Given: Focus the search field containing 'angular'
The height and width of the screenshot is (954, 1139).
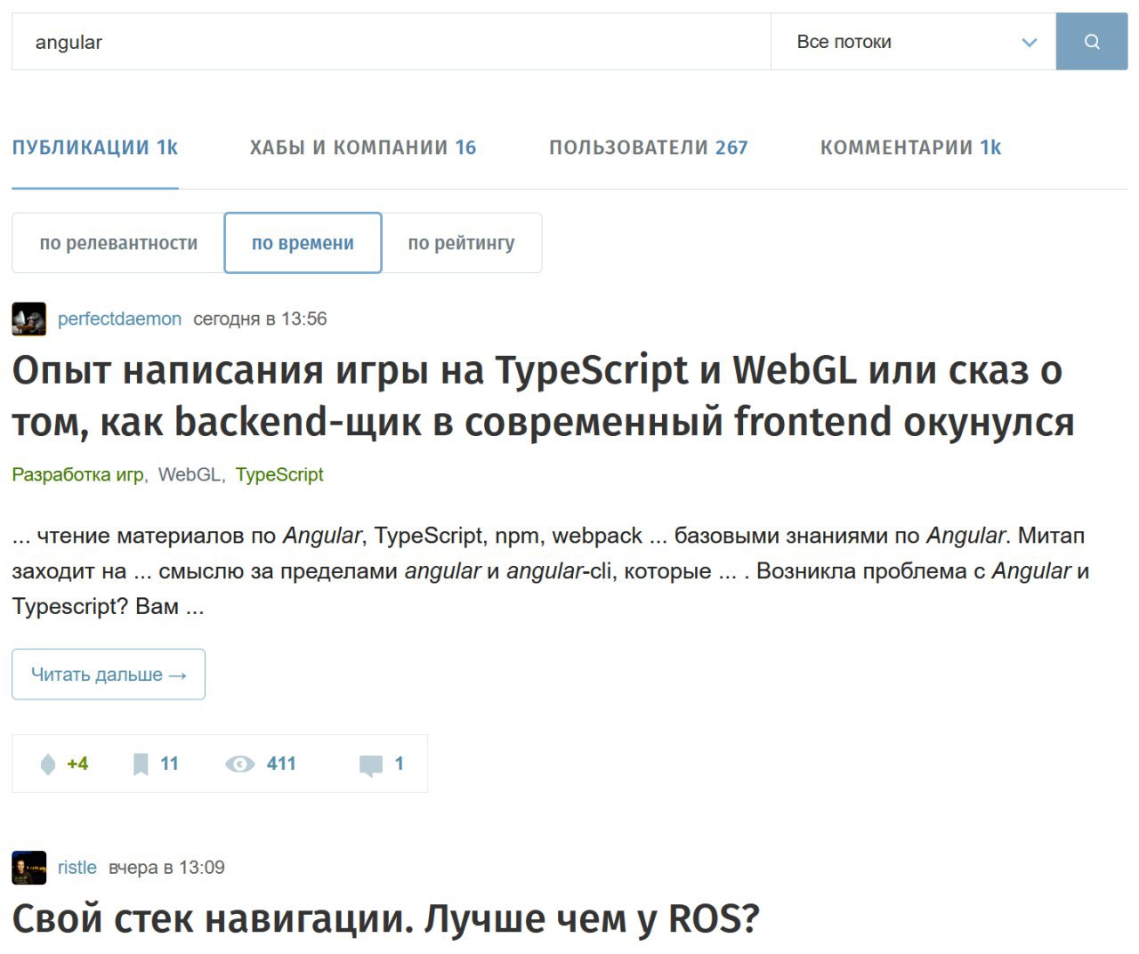Looking at the screenshot, I should [x=392, y=42].
